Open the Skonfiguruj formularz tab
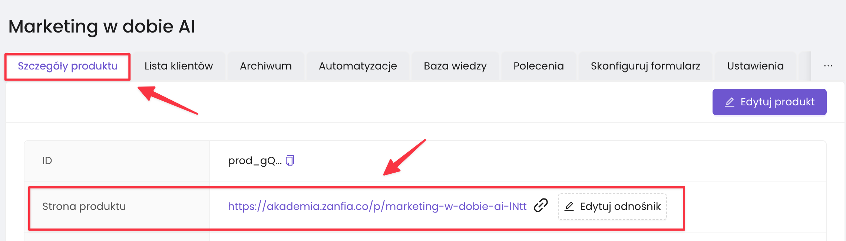Screen dimensions: 846x241 point(645,66)
